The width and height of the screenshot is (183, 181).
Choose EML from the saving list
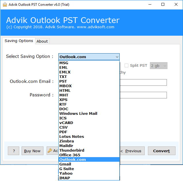(89, 68)
